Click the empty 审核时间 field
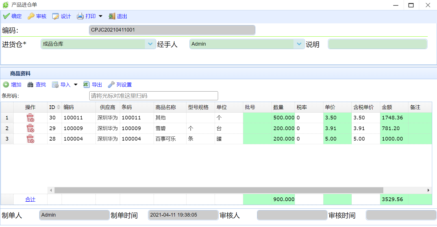 (401, 215)
